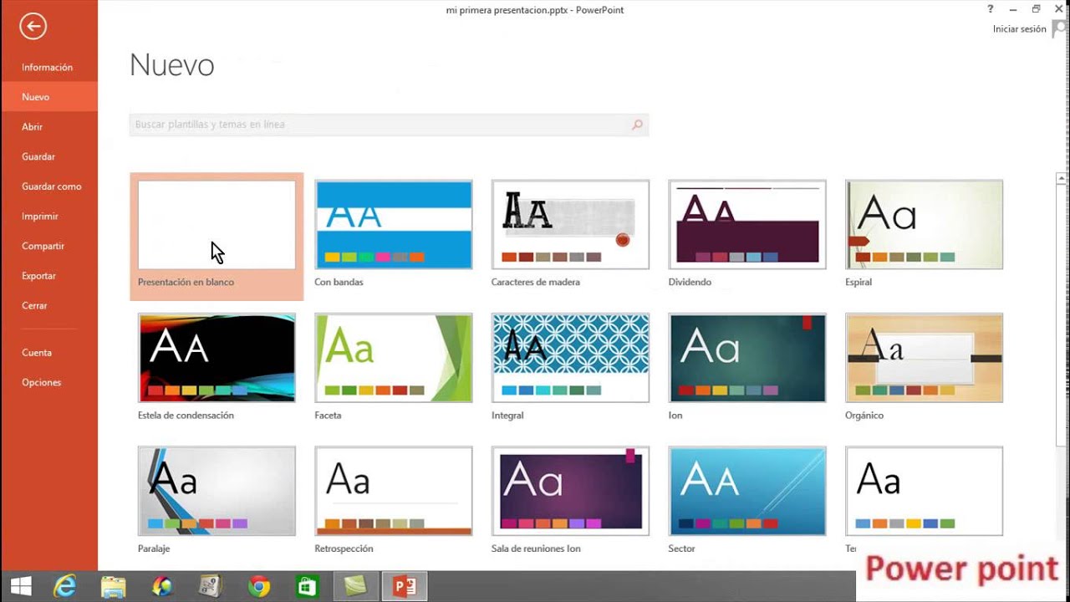Open Internet Explorer from the taskbar
The width and height of the screenshot is (1070, 602).
coord(65,586)
